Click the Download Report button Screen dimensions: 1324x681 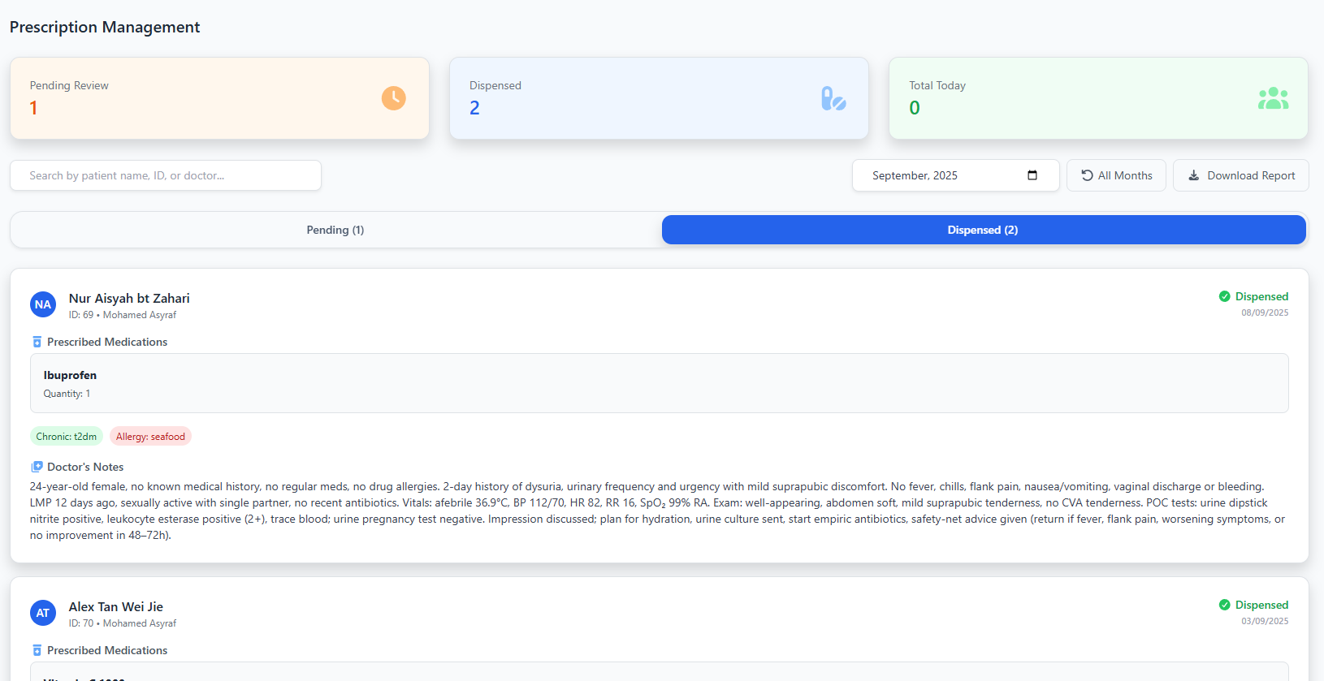tap(1240, 175)
